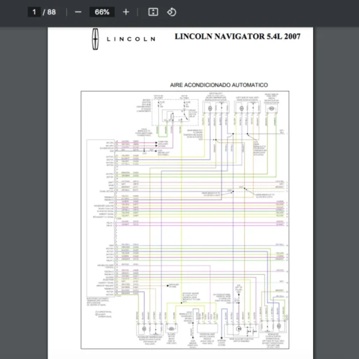Click the blower motor symbol at bottom

[x=171, y=329]
